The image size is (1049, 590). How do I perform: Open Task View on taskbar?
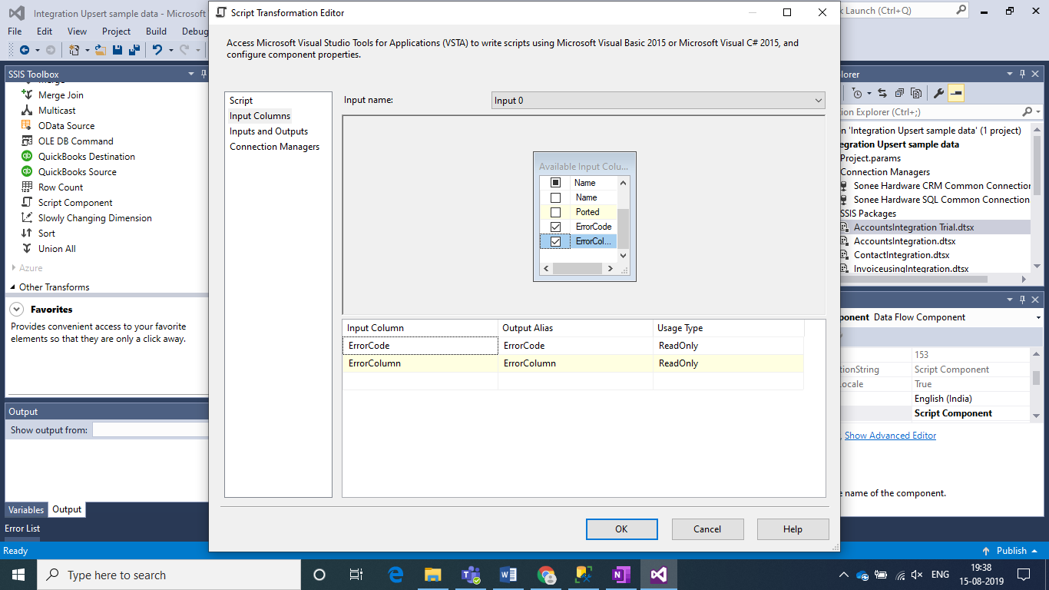356,575
